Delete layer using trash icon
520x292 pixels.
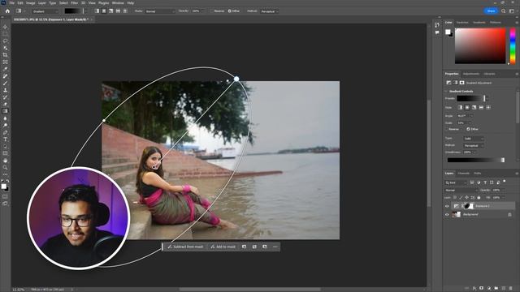tap(511, 289)
